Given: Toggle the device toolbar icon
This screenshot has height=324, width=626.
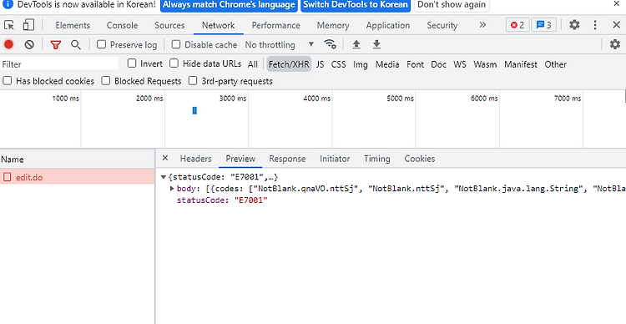Looking at the screenshot, I should click(x=28, y=25).
